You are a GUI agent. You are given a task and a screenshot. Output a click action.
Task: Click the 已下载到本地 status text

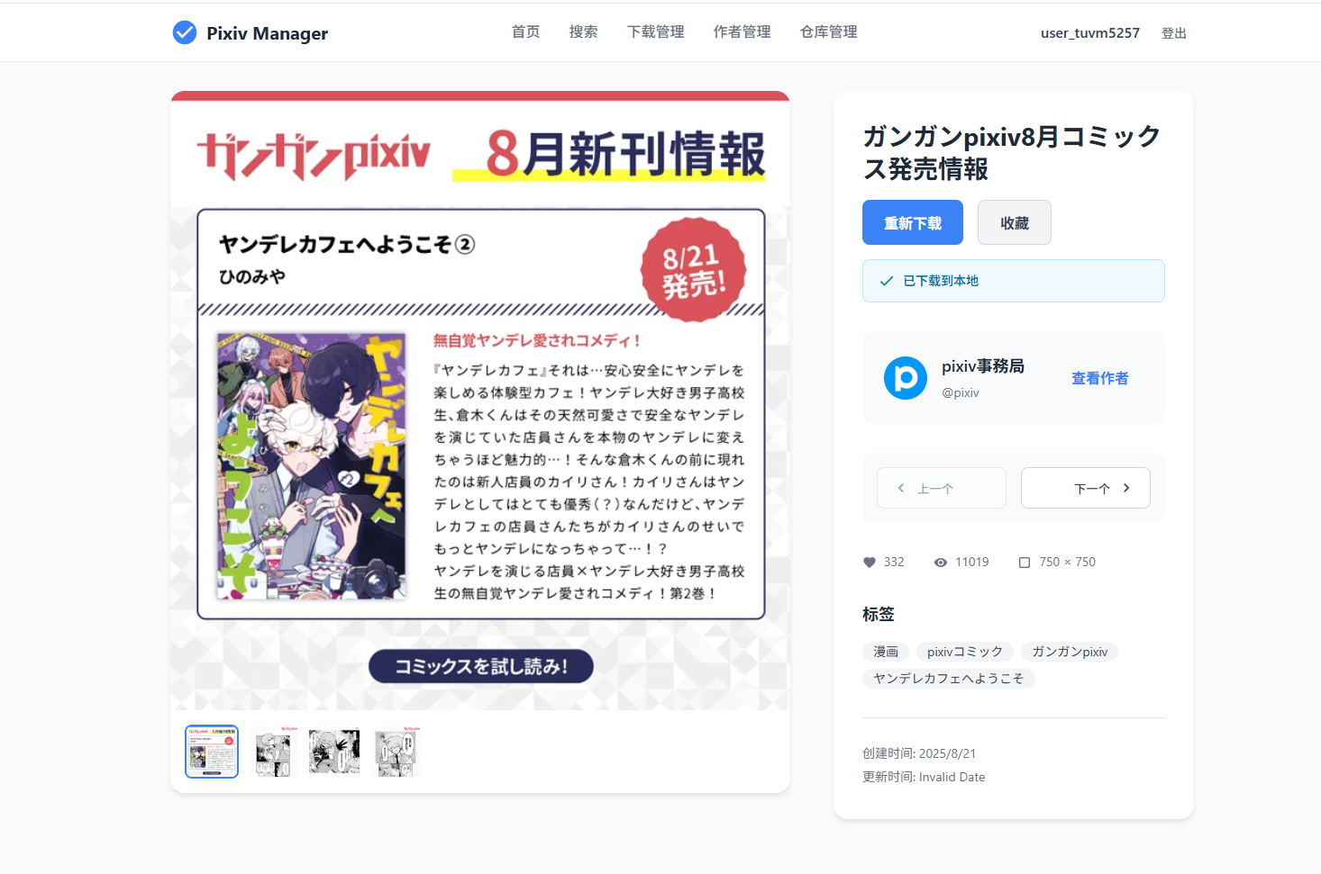click(941, 281)
